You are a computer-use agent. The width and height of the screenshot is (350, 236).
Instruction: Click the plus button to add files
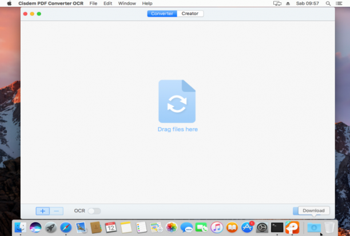pyautogui.click(x=43, y=211)
